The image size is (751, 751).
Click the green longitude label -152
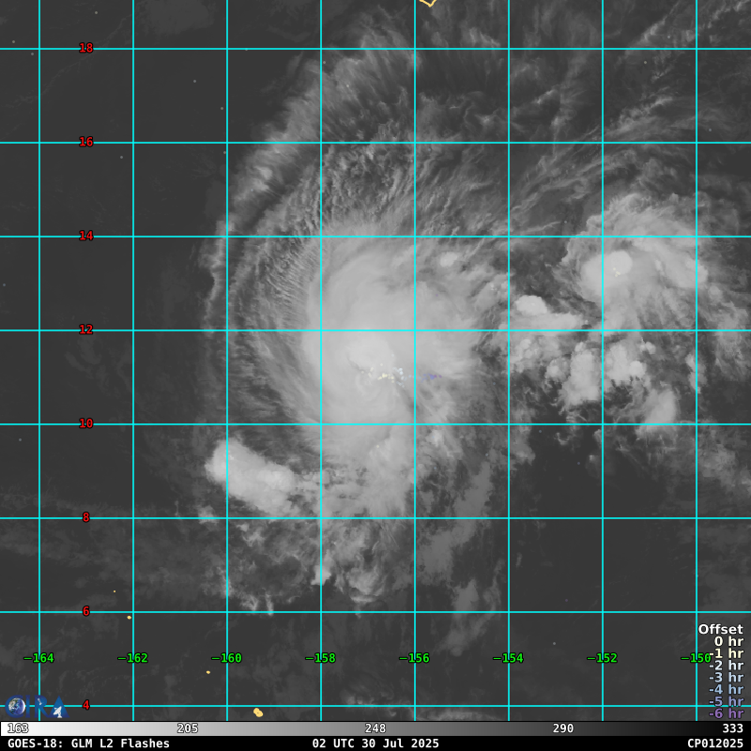click(603, 658)
